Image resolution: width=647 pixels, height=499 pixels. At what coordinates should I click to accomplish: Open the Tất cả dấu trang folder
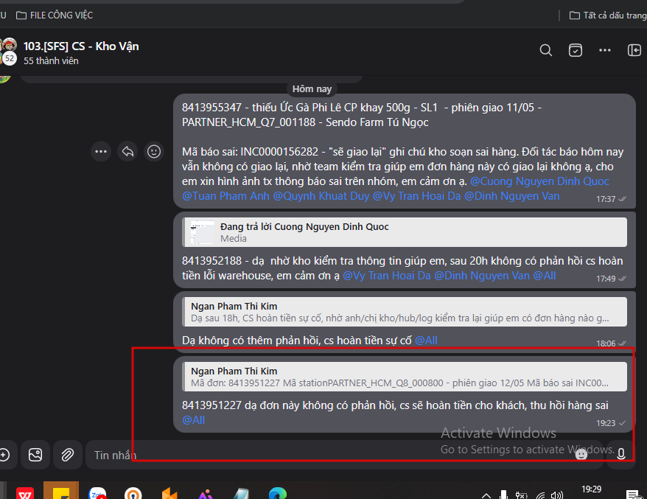(608, 15)
